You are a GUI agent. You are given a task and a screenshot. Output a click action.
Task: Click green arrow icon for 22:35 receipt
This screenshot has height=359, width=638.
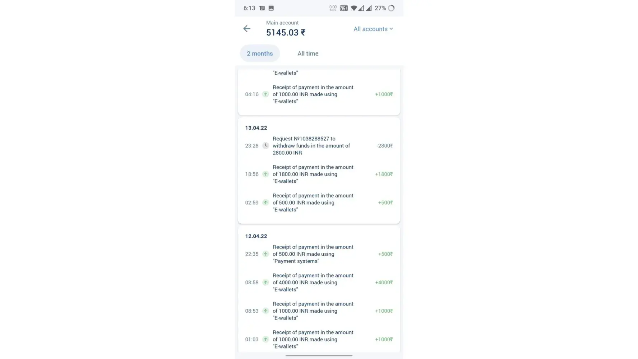point(266,254)
